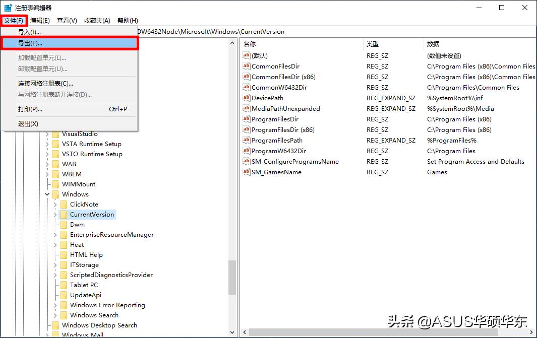This screenshot has height=338, width=537.
Task: Click 连接网络注册表(C)... menu item
Action: (x=45, y=84)
